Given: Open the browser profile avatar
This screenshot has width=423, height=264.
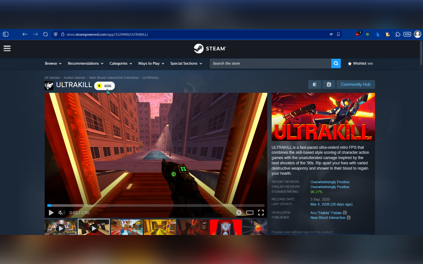Looking at the screenshot, I should click(418, 34).
